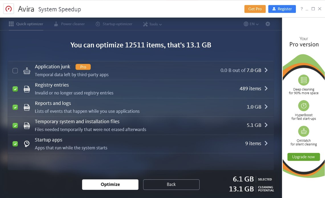Screen dimensions: 325x198
Task: Click the '1.0 GB' size value
Action: click(254, 107)
